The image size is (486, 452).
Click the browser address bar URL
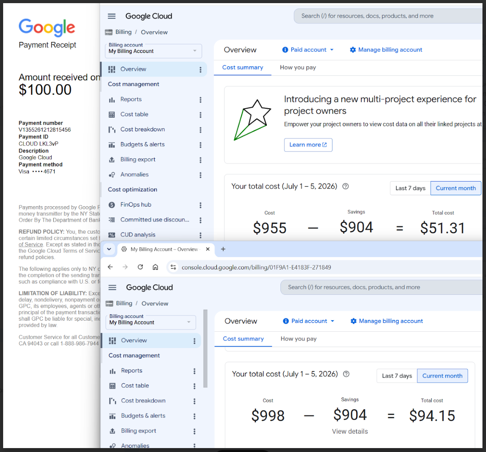(x=256, y=267)
